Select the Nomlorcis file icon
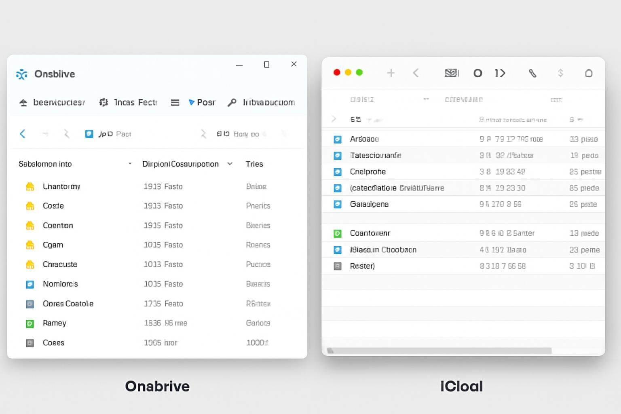The height and width of the screenshot is (414, 621). 30,284
